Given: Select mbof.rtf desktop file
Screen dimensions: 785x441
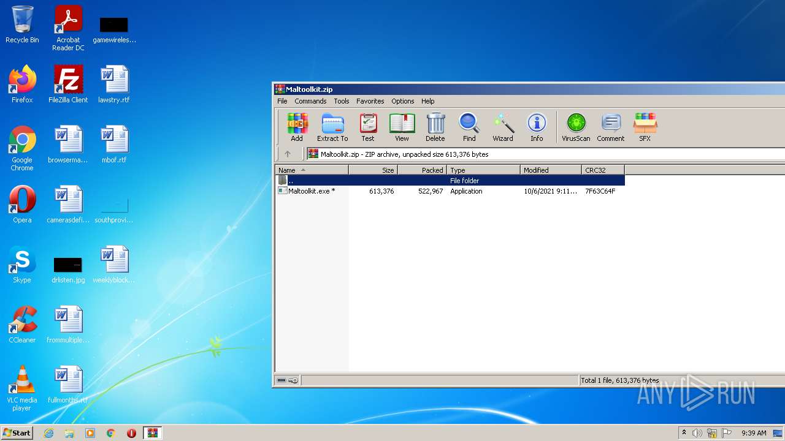Looking at the screenshot, I should pos(114,145).
